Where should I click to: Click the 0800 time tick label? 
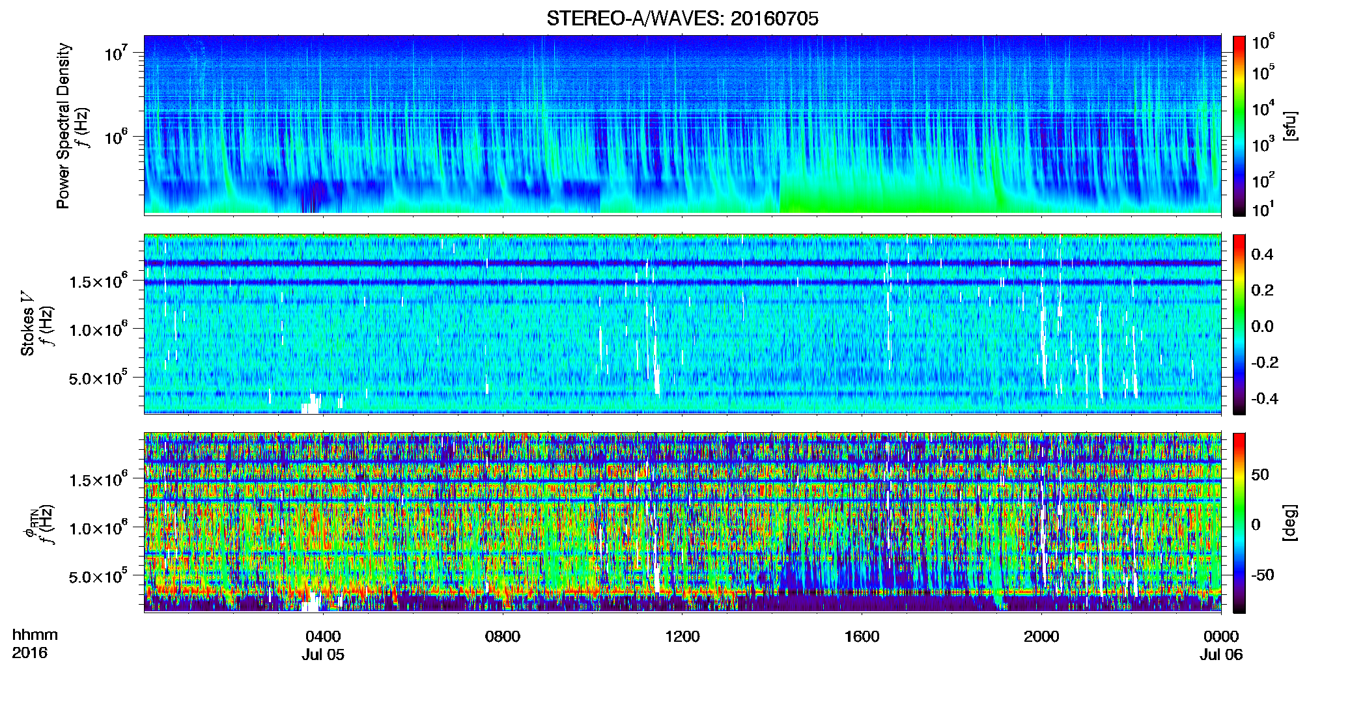coord(503,636)
